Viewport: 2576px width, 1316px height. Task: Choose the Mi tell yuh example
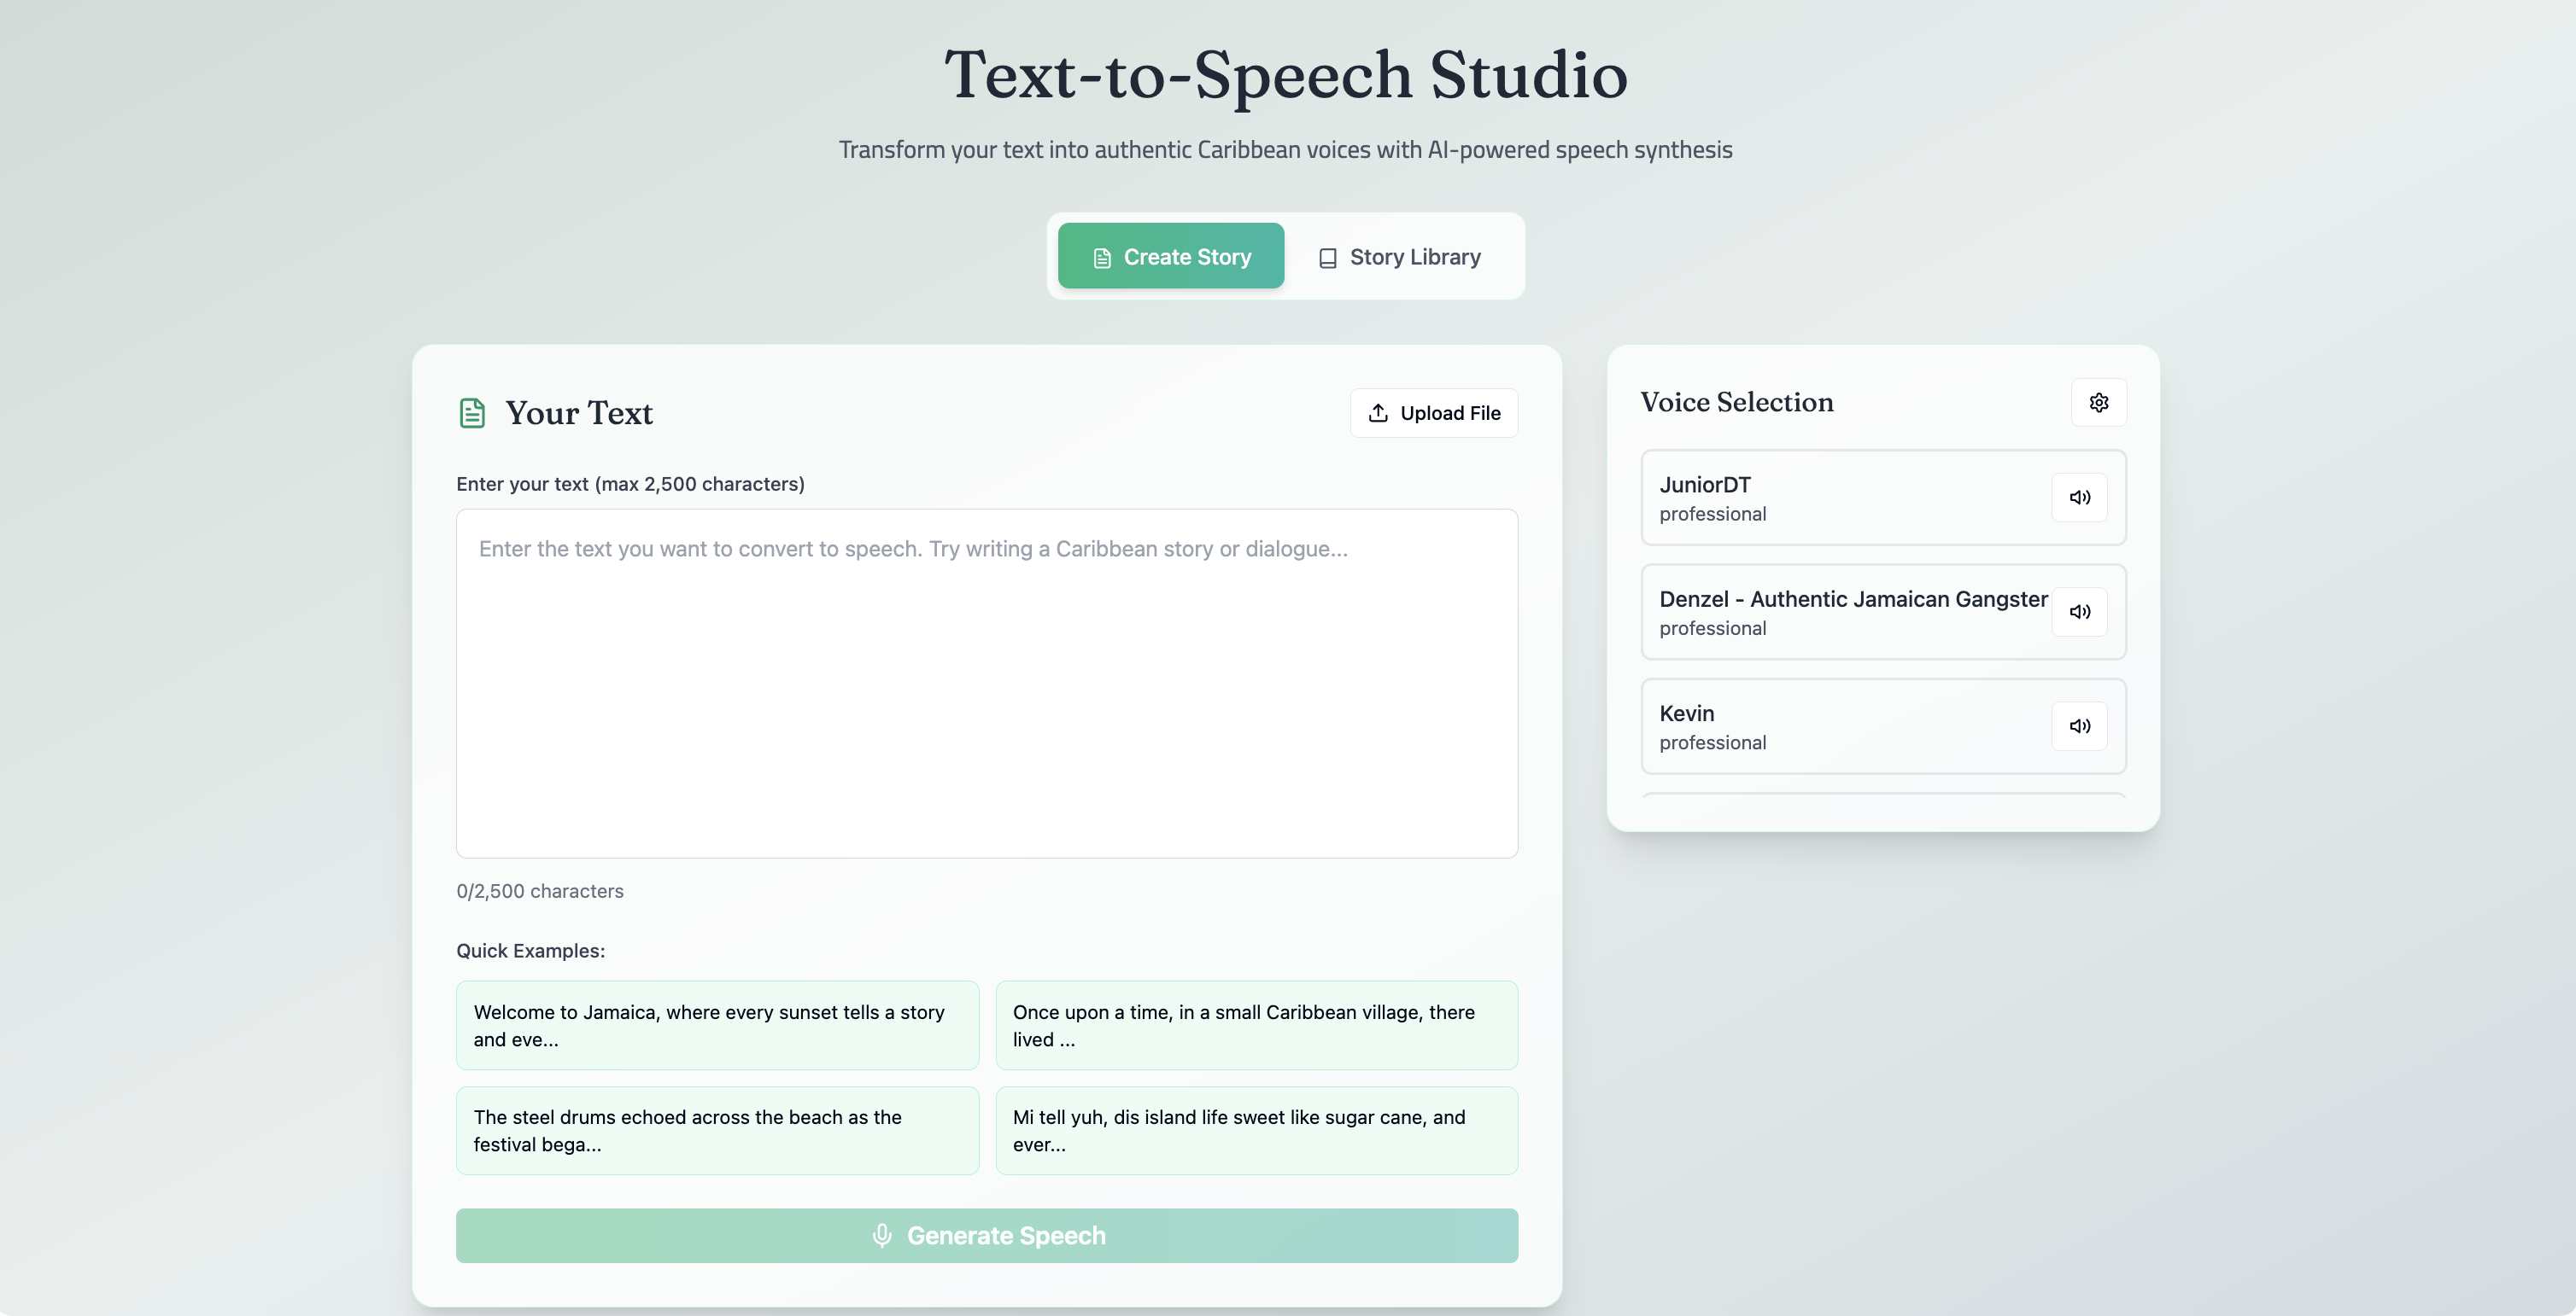click(1256, 1130)
